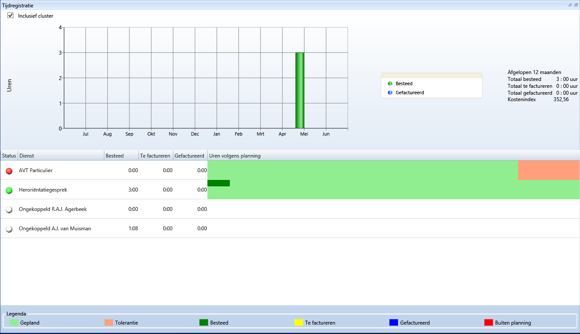Click the light green Gepland legend swatch

pos(13,322)
